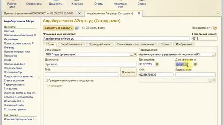Open Подразделение link in left sidebar
The height and width of the screenshot is (125, 223).
13,68
